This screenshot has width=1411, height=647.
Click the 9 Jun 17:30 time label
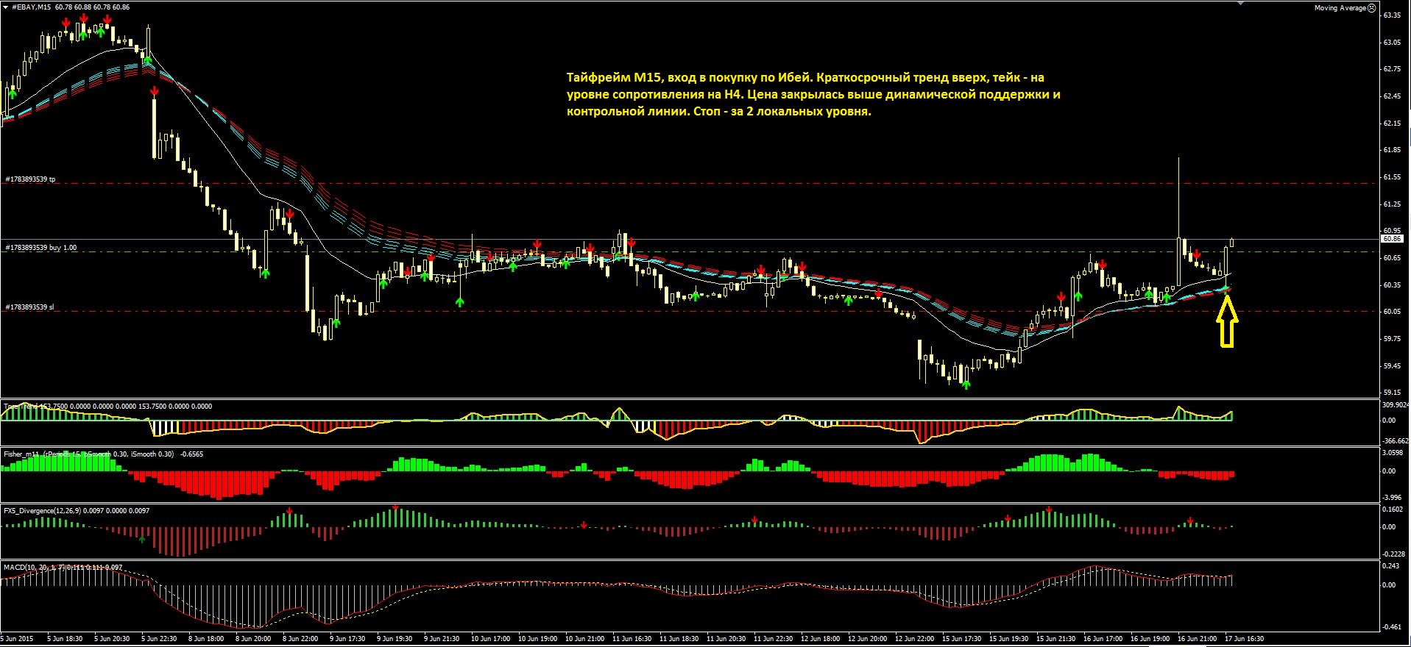pyautogui.click(x=347, y=639)
